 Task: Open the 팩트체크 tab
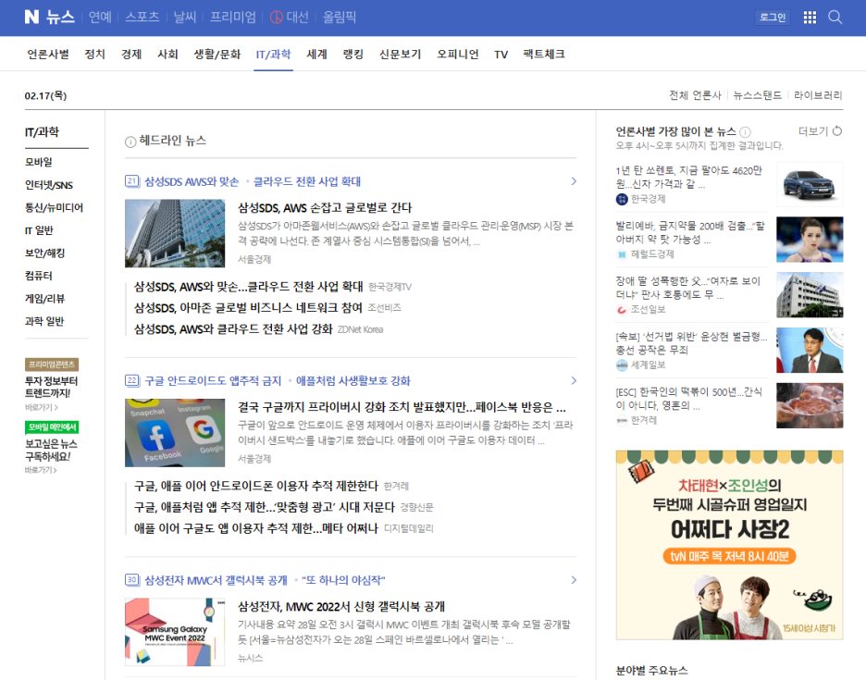point(544,55)
